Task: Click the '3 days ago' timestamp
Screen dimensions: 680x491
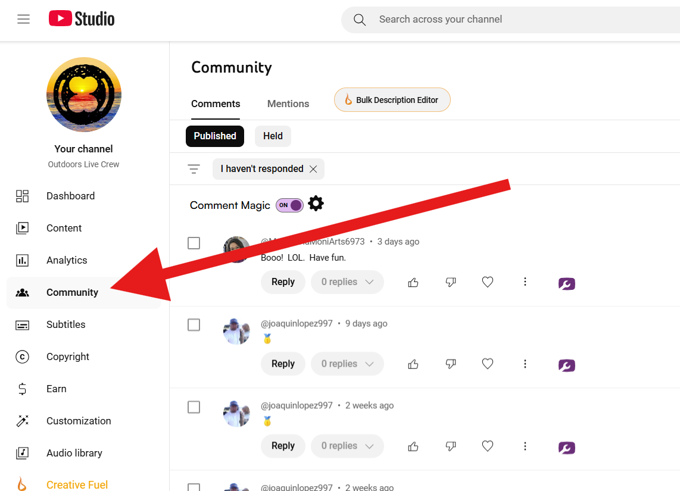Action: [x=398, y=242]
